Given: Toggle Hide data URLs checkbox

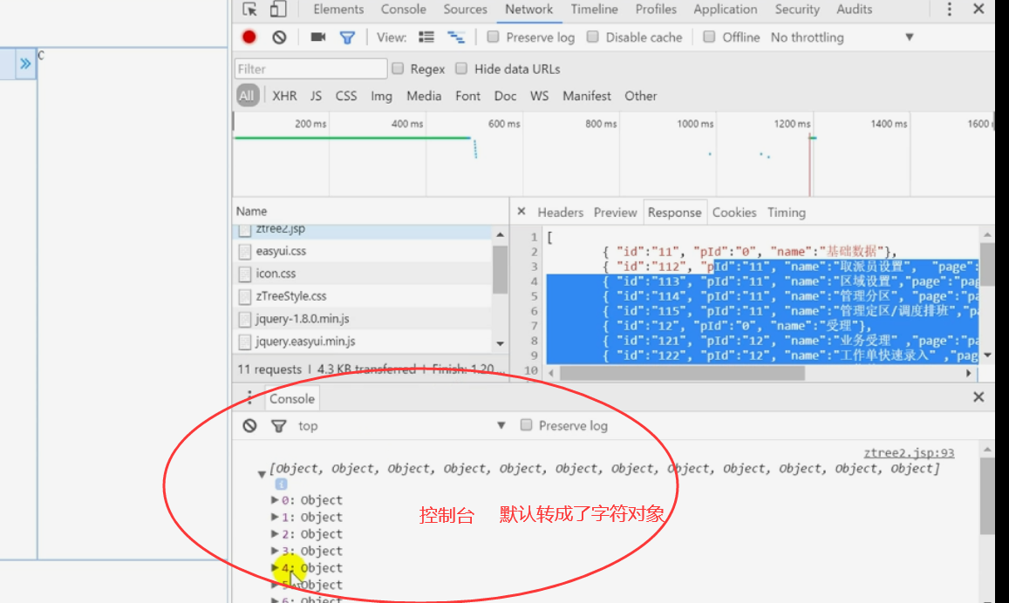Looking at the screenshot, I should 461,68.
